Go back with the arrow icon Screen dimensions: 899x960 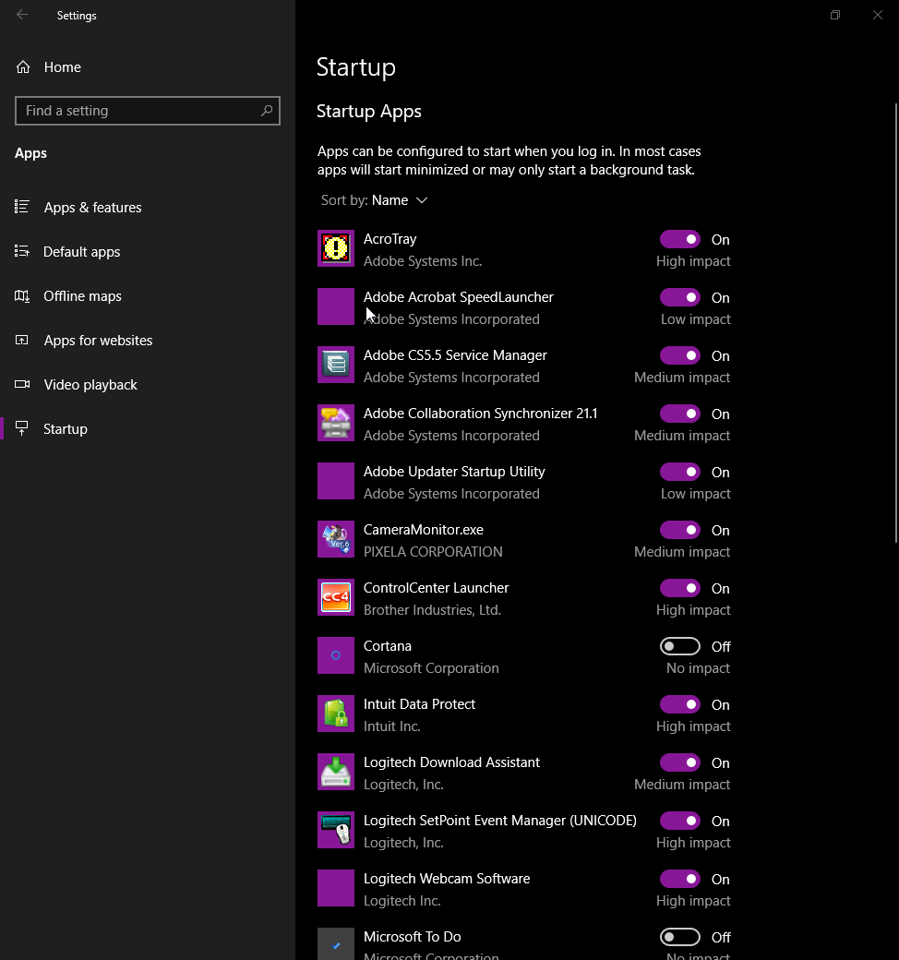tap(22, 15)
